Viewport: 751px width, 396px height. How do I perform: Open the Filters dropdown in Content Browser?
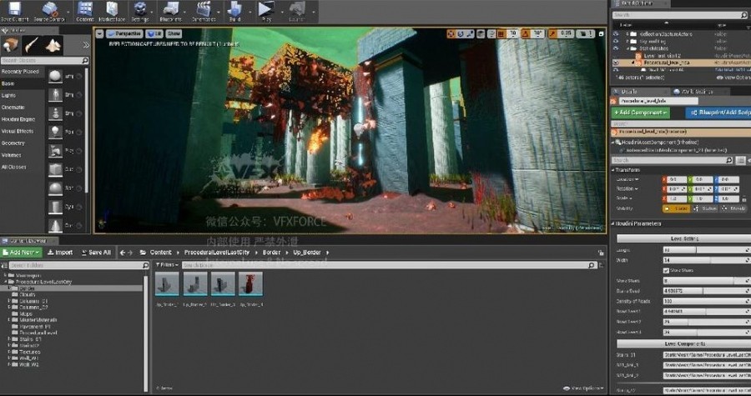point(167,265)
